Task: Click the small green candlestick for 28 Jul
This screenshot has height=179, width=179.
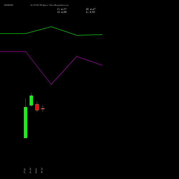Action: [31, 101]
